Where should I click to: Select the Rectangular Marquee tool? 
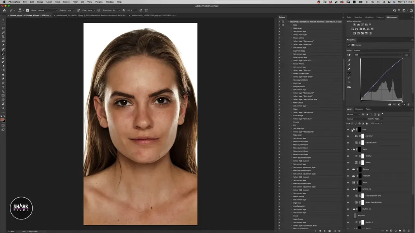click(x=3, y=24)
